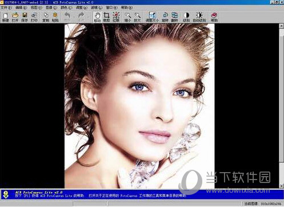Apply Auto Levels (自动级别)

tap(199, 17)
